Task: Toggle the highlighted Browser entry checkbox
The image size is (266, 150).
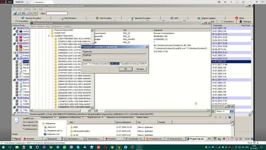Action: 17,62
